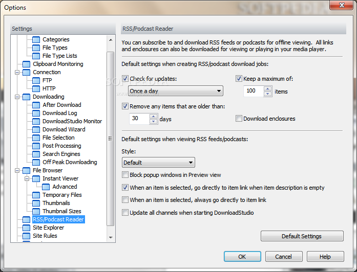Click the HTTP page icon
Image resolution: width=357 pixels, height=272 pixels.
36,88
